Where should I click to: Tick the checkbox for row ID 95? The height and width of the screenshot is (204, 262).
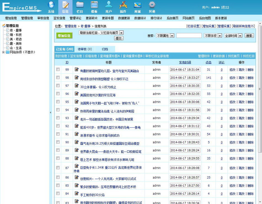point(58,102)
